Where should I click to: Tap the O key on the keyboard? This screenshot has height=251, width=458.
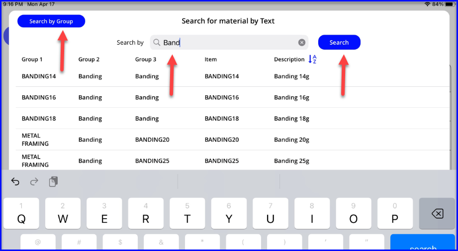coord(354,213)
